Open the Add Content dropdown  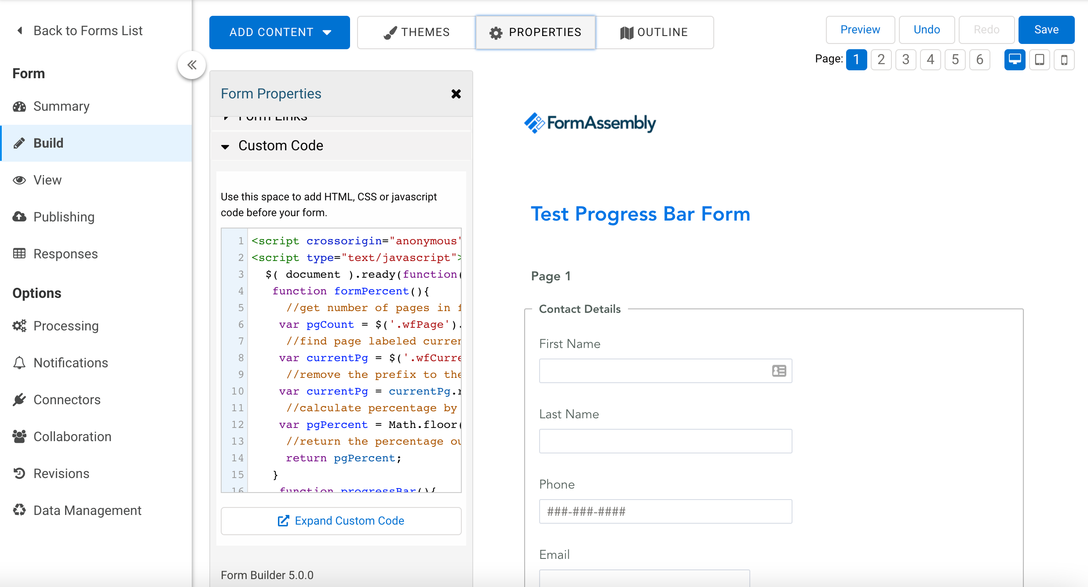click(x=280, y=33)
